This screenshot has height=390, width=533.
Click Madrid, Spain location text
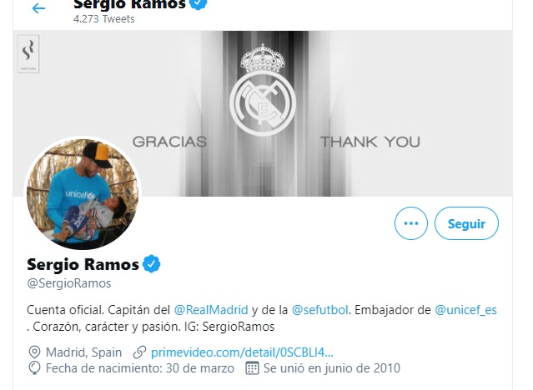pyautogui.click(x=83, y=352)
